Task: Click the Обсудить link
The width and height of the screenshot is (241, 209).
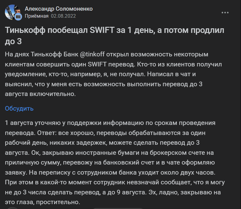Action: coord(19,108)
